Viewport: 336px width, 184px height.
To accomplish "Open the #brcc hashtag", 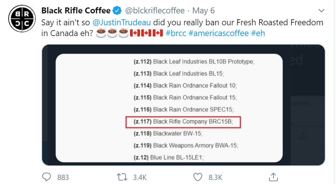I will pyautogui.click(x=176, y=33).
